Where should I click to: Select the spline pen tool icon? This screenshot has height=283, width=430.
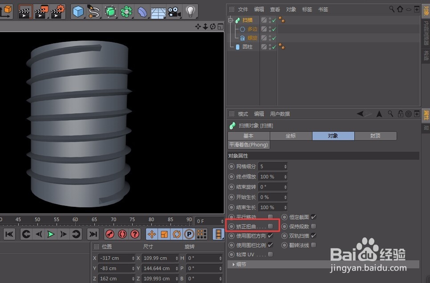[x=93, y=11]
